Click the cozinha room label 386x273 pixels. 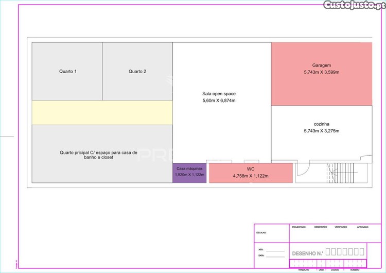[321, 124]
